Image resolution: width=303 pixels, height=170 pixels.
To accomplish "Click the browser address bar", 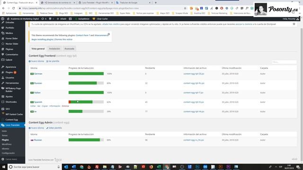I will pyautogui.click(x=102, y=8).
